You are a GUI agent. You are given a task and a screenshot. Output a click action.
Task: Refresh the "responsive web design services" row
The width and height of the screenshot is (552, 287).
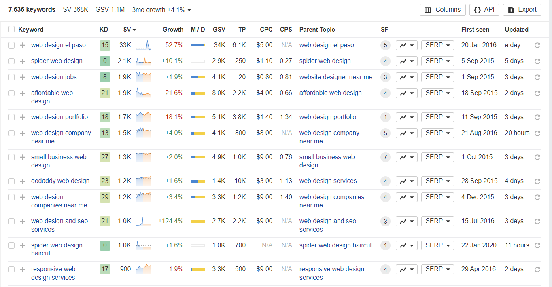coord(537,269)
